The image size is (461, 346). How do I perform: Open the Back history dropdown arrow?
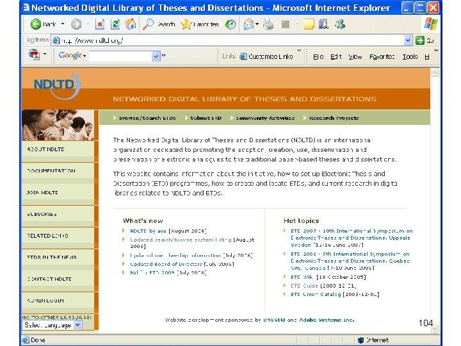63,24
